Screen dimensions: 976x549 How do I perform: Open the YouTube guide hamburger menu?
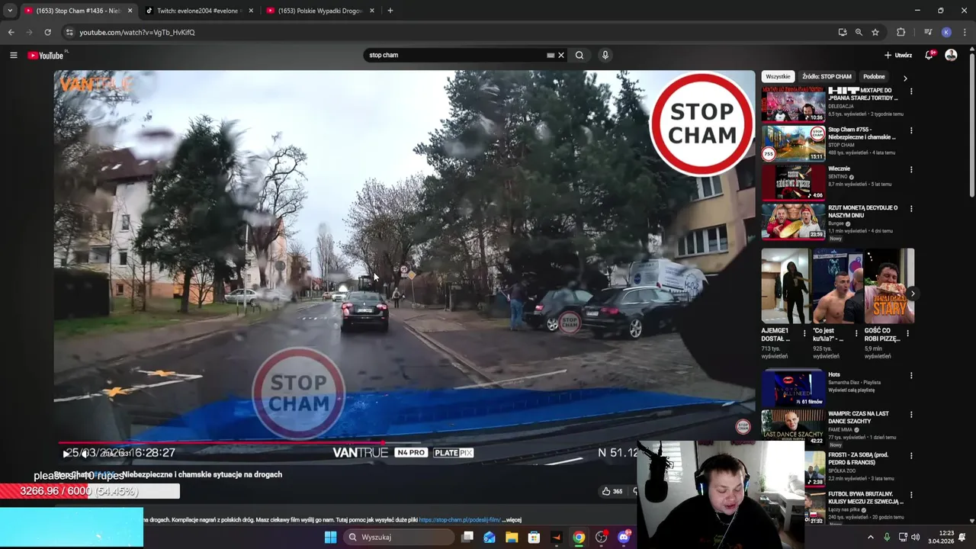13,55
